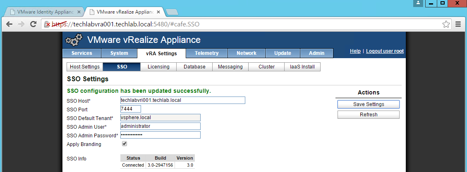This screenshot has height=172, width=467.
Task: Bookmark page with the star icon
Action: coord(446,24)
